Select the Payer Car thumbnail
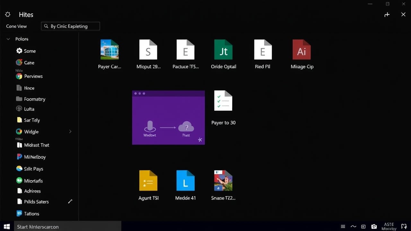Viewport: 411px width, 231px height. (109, 50)
